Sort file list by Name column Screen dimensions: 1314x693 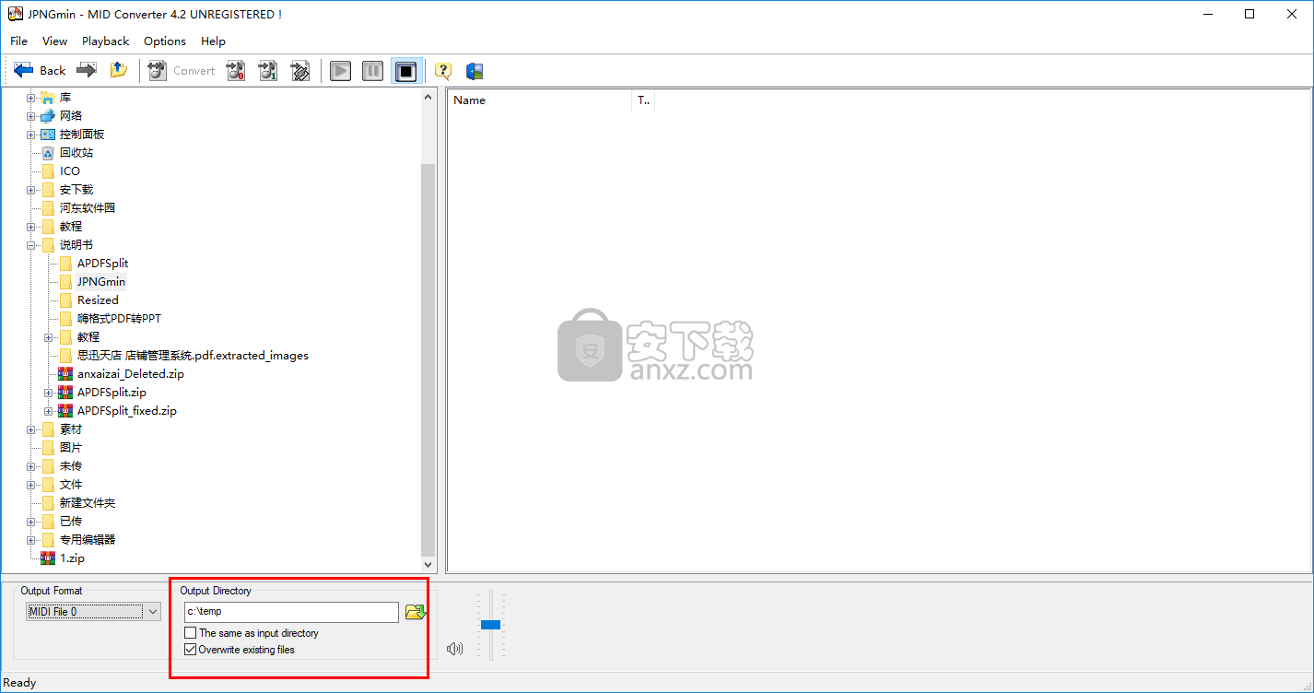[540, 100]
